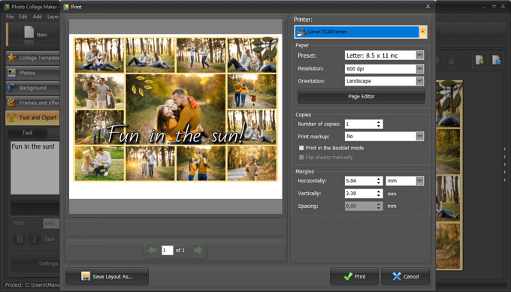This screenshot has width=511, height=292.
Task: Click the Collage Templates star icon
Action: pos(12,58)
